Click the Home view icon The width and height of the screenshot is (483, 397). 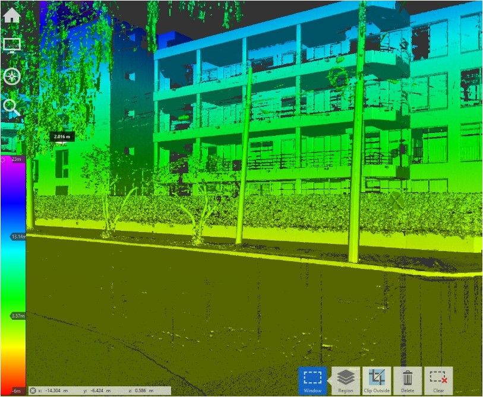click(x=12, y=14)
